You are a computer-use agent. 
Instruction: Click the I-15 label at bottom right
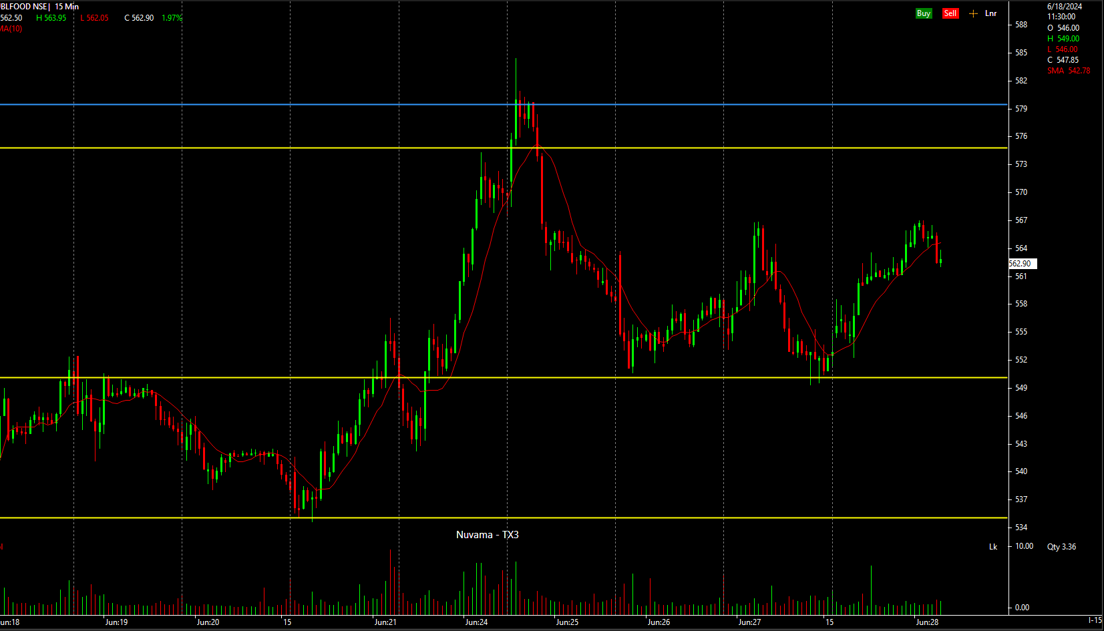pyautogui.click(x=1095, y=620)
